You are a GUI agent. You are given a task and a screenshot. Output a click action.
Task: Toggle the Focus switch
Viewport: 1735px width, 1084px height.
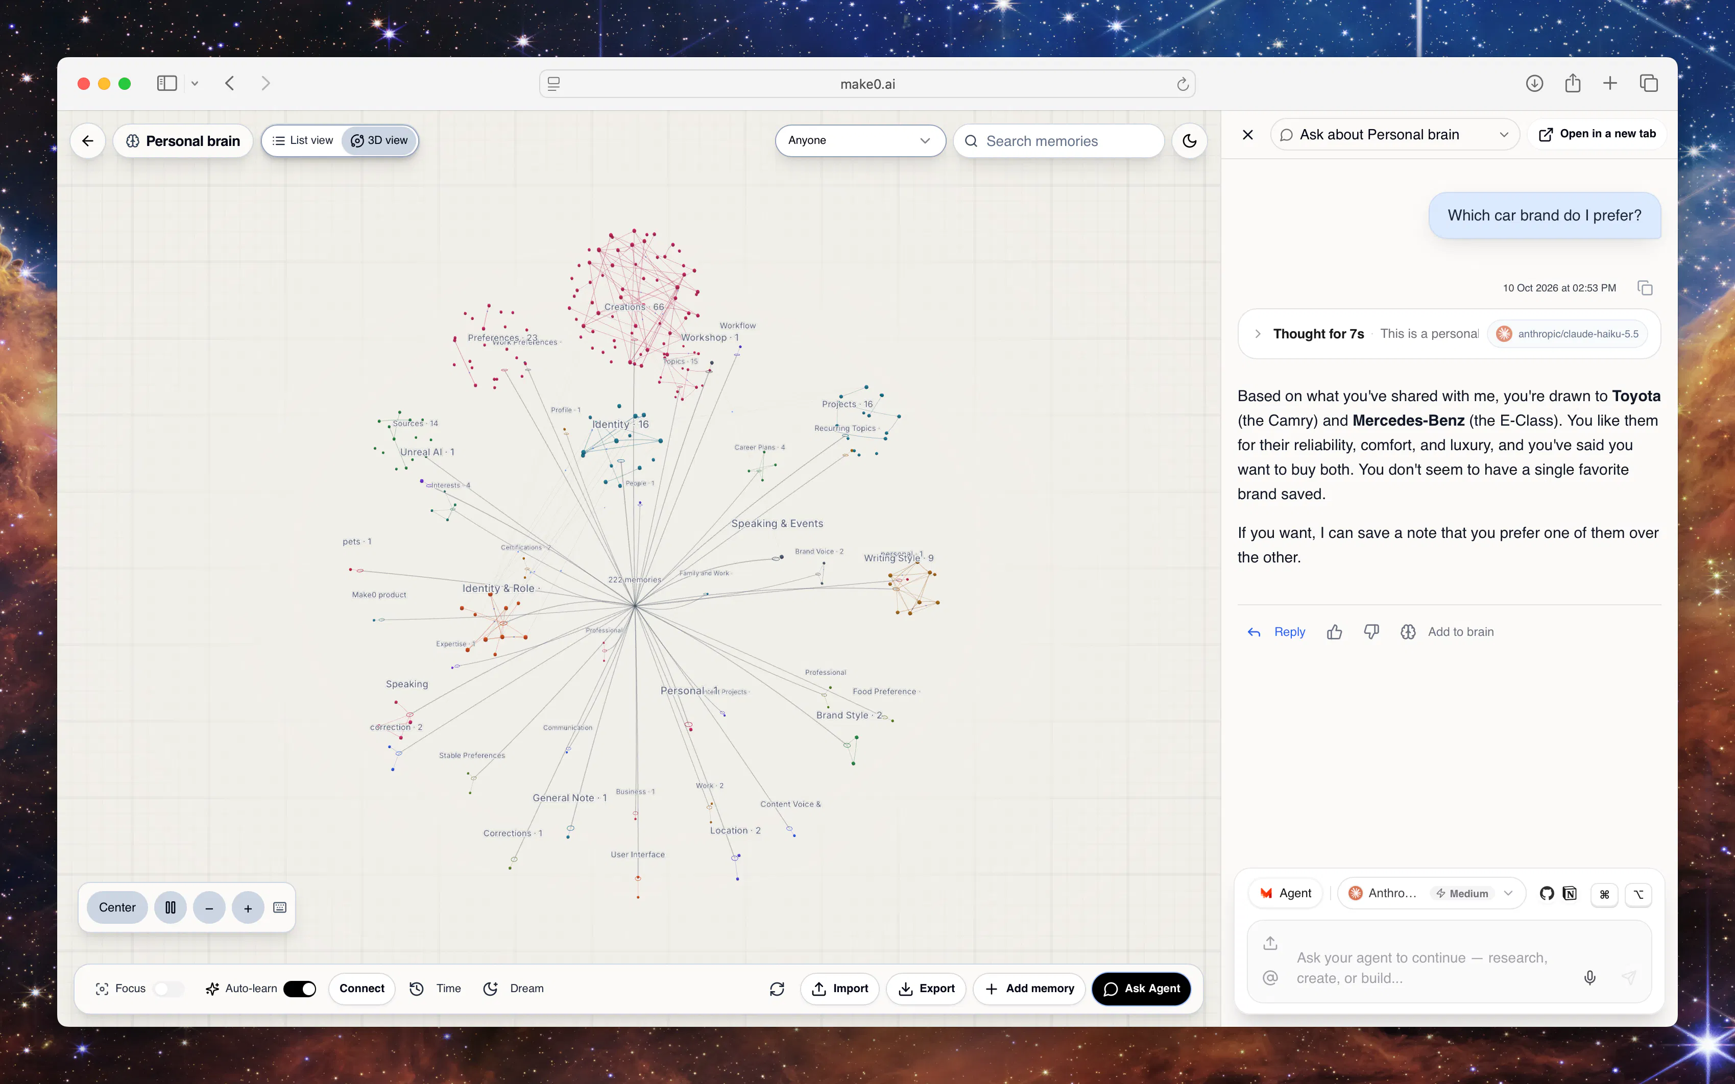[x=168, y=989]
